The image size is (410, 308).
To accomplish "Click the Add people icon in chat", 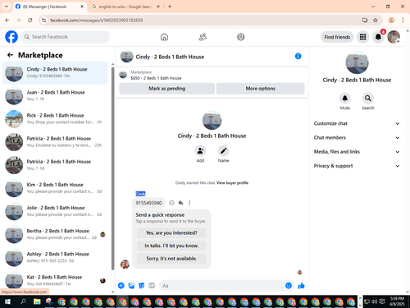I will [x=200, y=151].
